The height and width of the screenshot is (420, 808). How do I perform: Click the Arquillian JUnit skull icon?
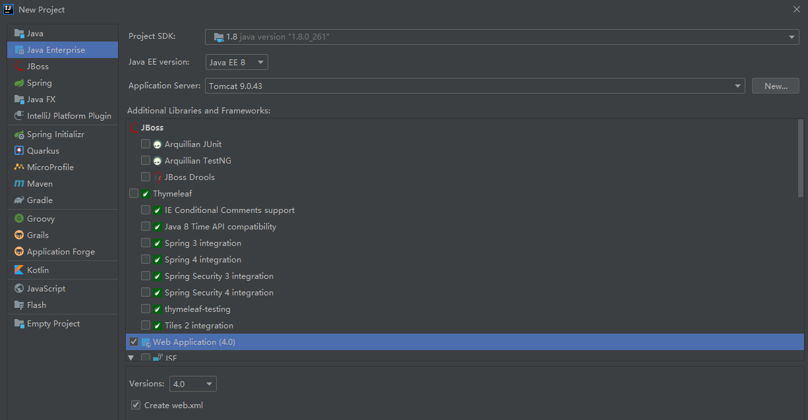coord(158,144)
